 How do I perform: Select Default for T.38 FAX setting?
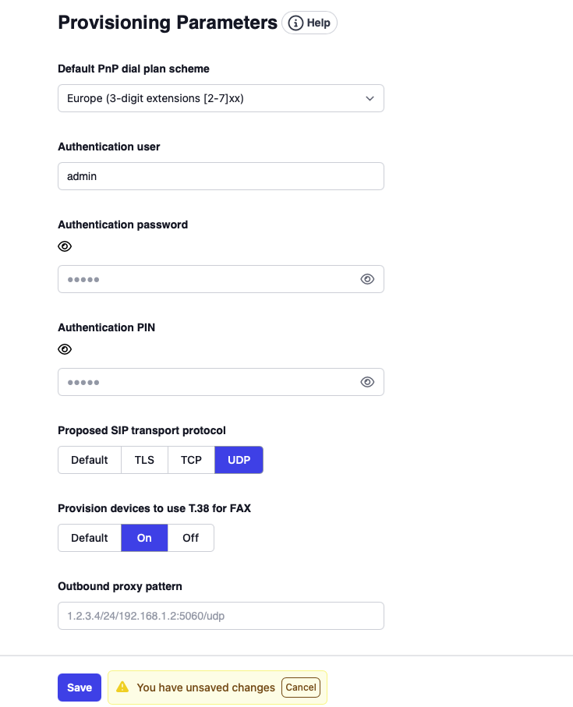(89, 538)
